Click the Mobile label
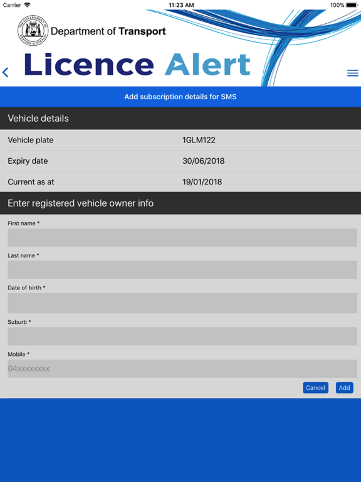Screen dimensions: 361x482 click(x=18, y=354)
